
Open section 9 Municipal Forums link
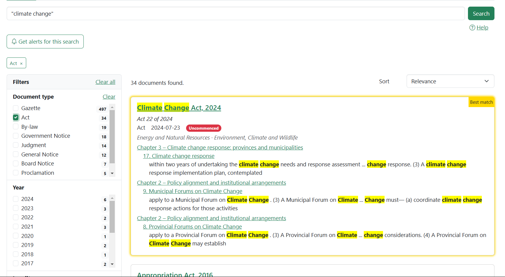192,191
